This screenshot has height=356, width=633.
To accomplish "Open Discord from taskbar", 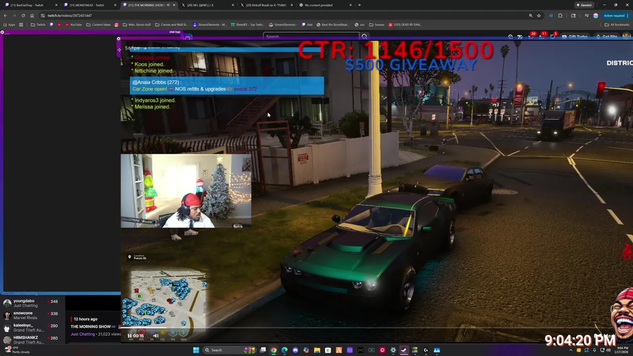I will [295, 350].
